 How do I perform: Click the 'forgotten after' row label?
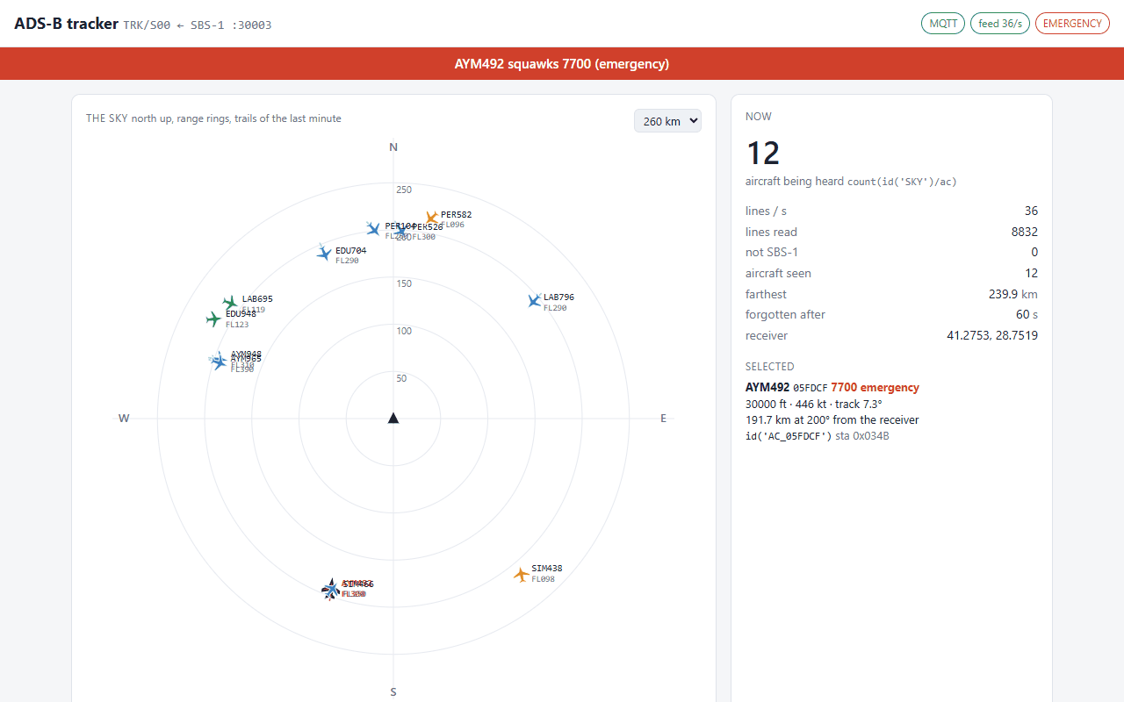786,315
